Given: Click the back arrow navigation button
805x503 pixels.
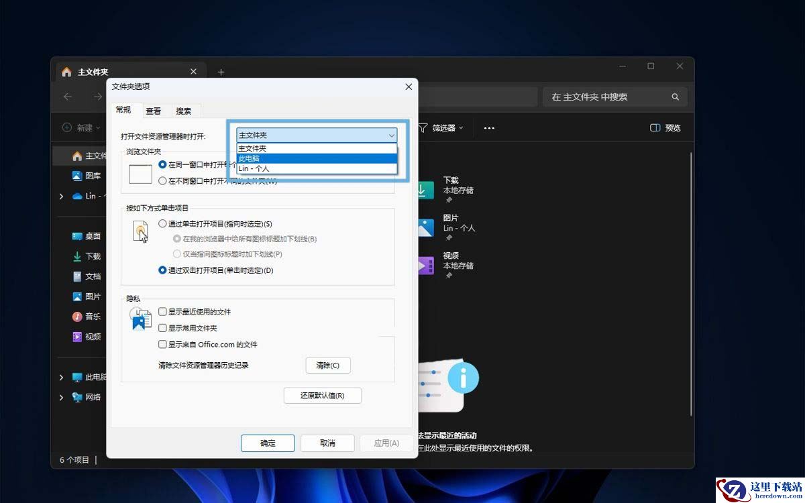Looking at the screenshot, I should 68,97.
